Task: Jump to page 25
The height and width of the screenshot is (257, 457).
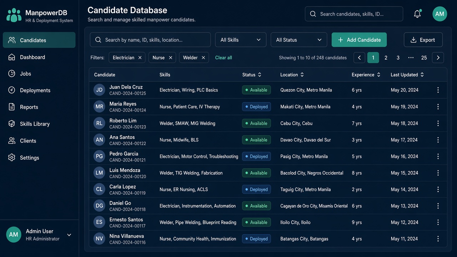Action: coord(424,57)
